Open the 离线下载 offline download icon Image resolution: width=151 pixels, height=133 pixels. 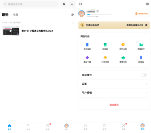point(87,58)
